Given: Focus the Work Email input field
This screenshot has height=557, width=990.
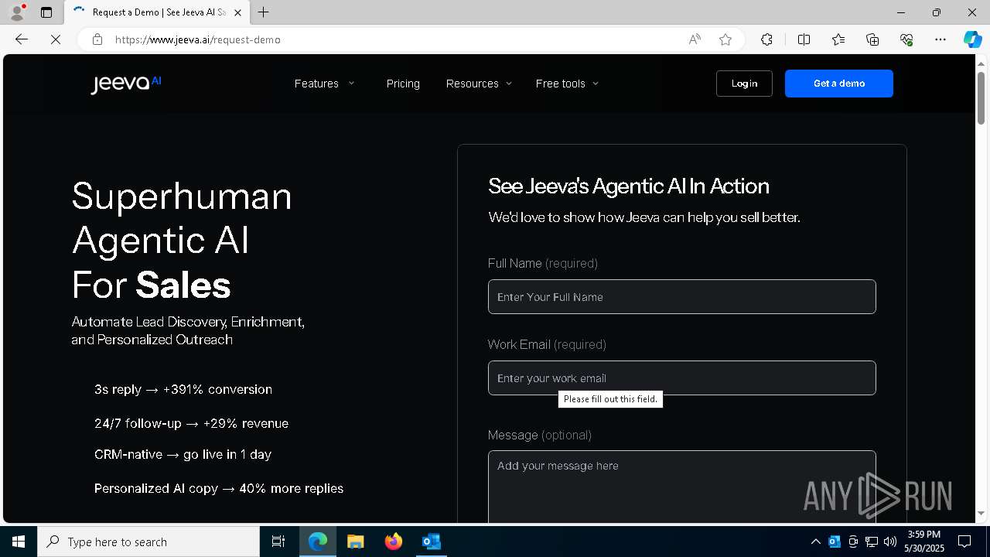Looking at the screenshot, I should click(x=682, y=378).
